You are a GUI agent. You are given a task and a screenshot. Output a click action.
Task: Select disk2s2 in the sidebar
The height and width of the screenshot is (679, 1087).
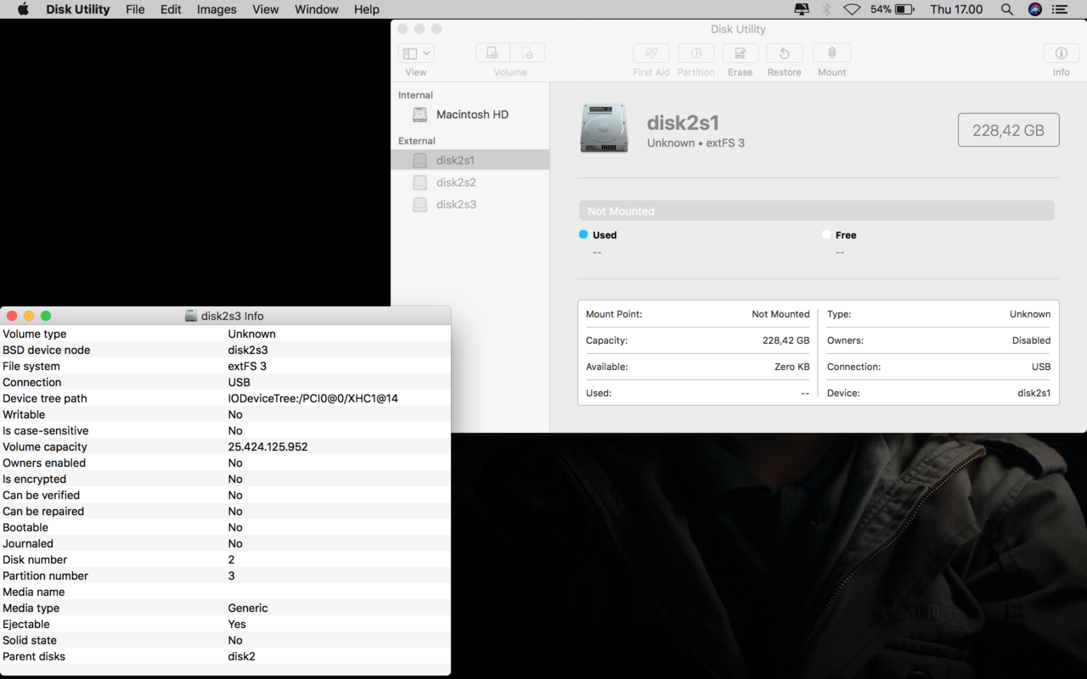(454, 182)
